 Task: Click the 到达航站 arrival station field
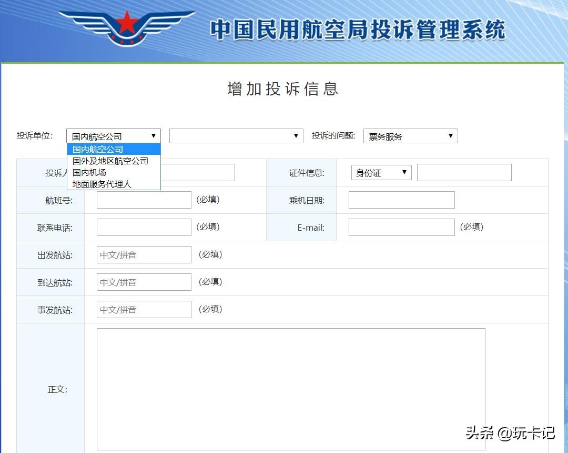coord(144,282)
